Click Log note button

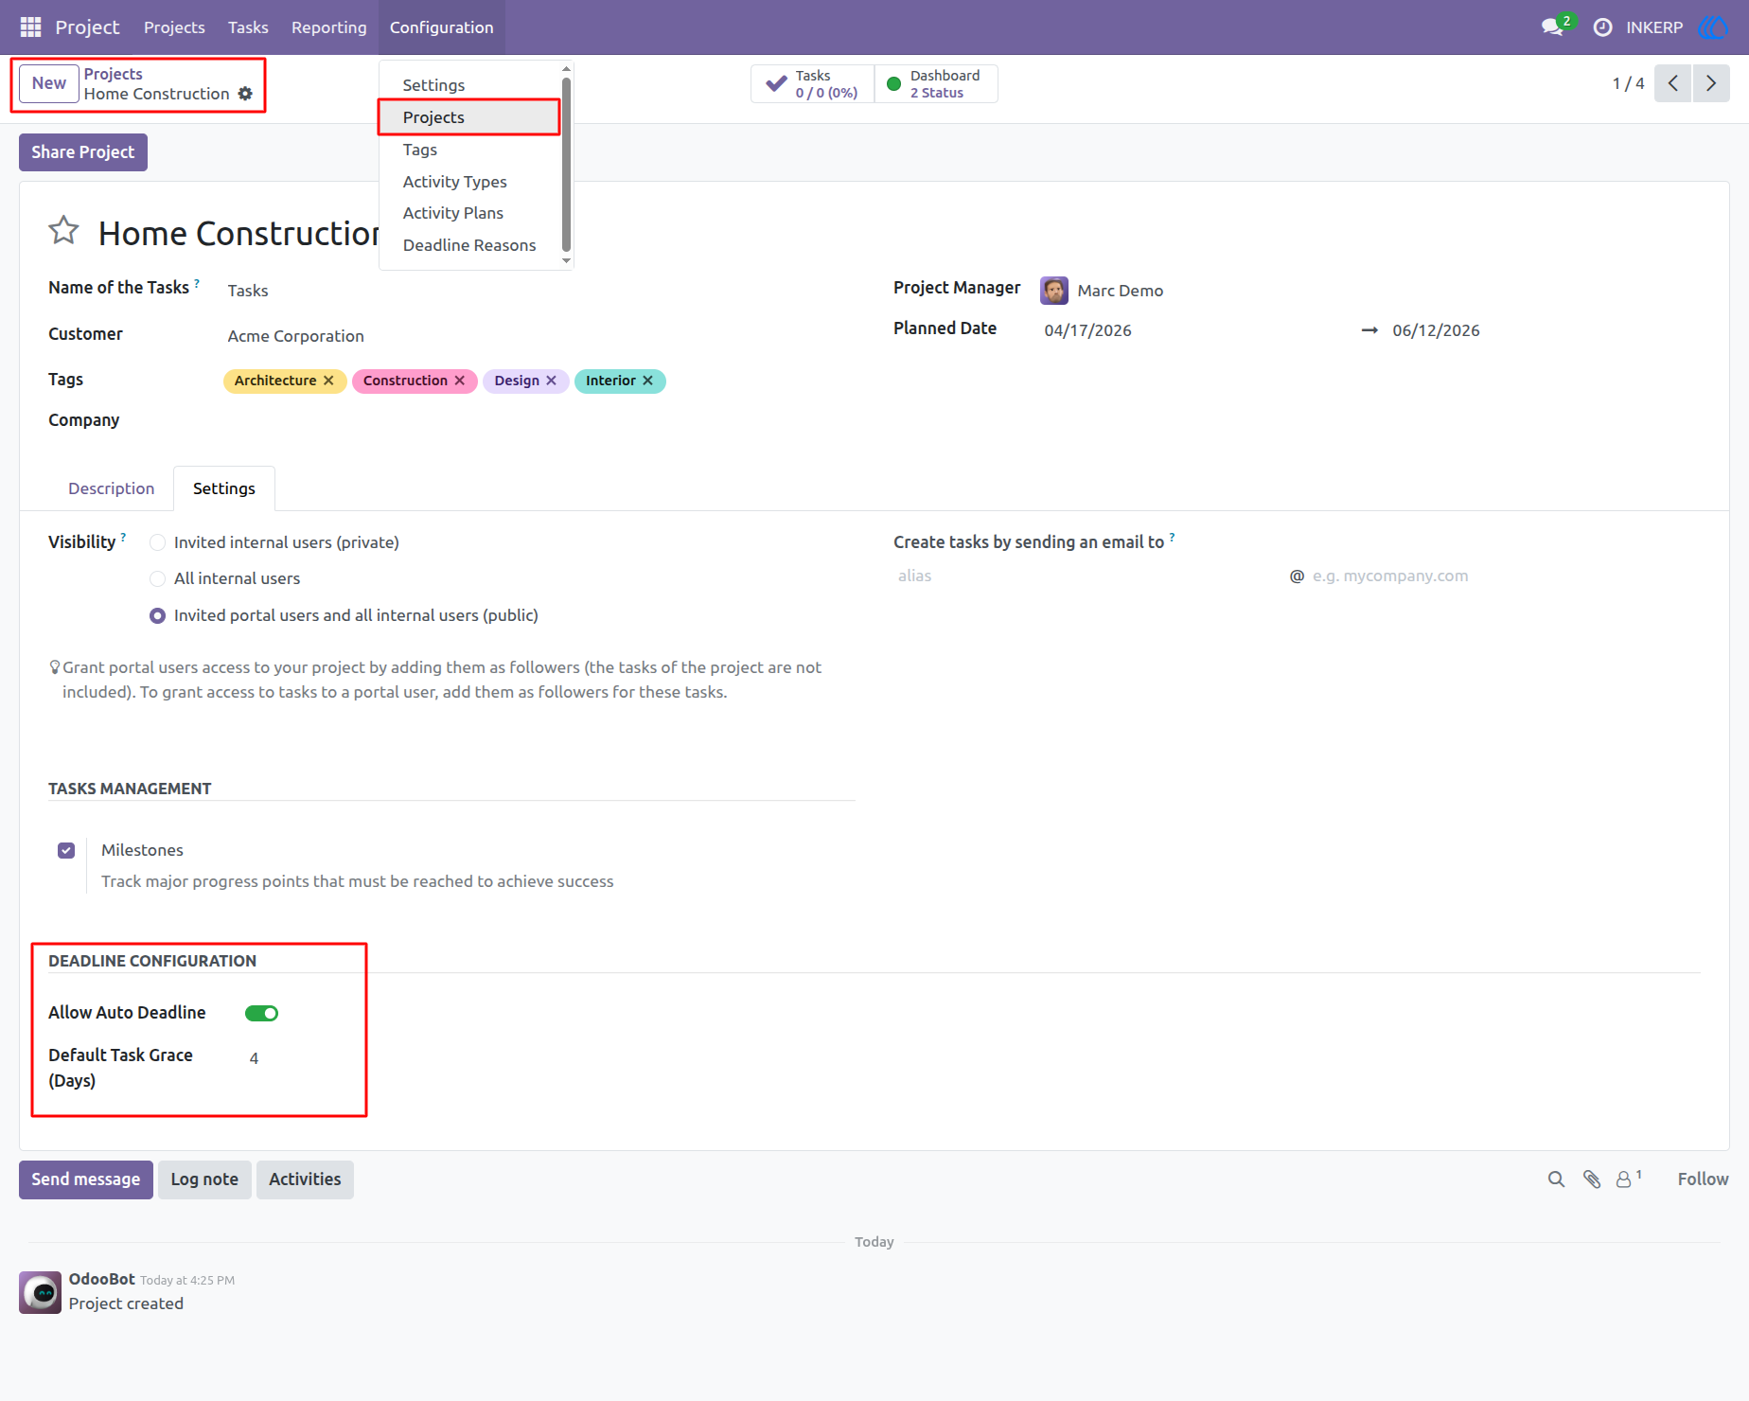pos(204,1179)
